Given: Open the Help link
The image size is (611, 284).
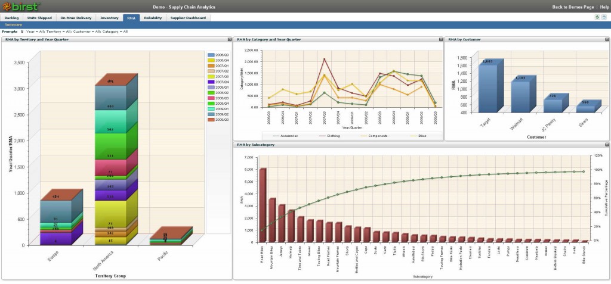Looking at the screenshot, I should pyautogui.click(x=604, y=7).
